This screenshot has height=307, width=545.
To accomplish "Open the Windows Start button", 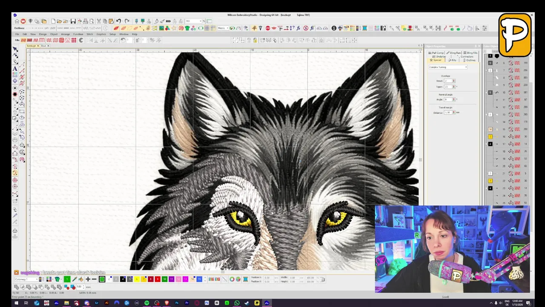I will (x=16, y=303).
